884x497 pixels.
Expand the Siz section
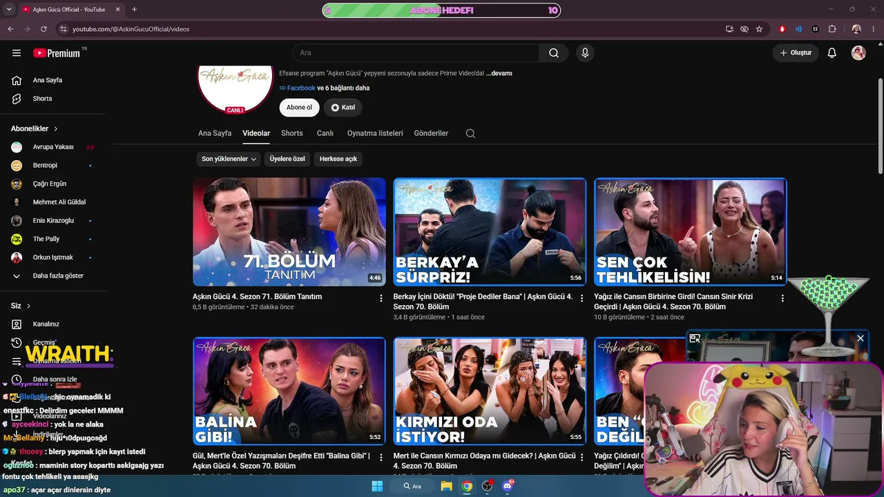[x=21, y=306]
